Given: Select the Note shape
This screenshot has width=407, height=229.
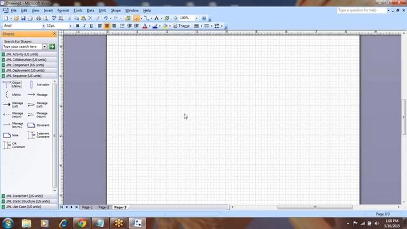Looking at the screenshot, I should pyautogui.click(x=11, y=135).
